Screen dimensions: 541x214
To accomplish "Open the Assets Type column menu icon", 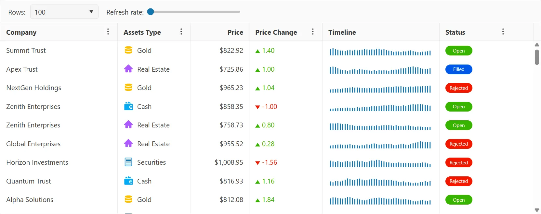I will pyautogui.click(x=181, y=32).
